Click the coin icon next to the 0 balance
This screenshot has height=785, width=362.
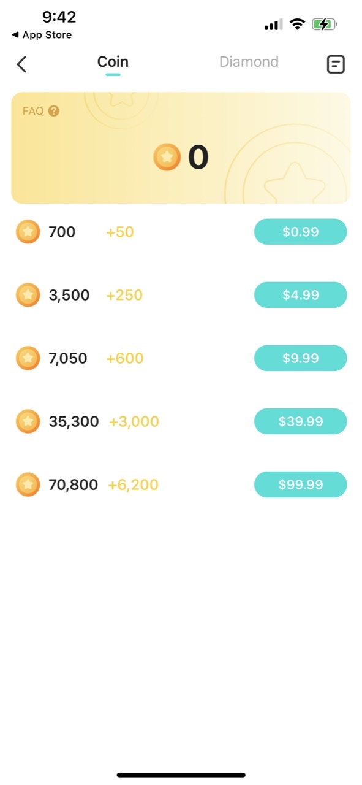[x=167, y=157]
